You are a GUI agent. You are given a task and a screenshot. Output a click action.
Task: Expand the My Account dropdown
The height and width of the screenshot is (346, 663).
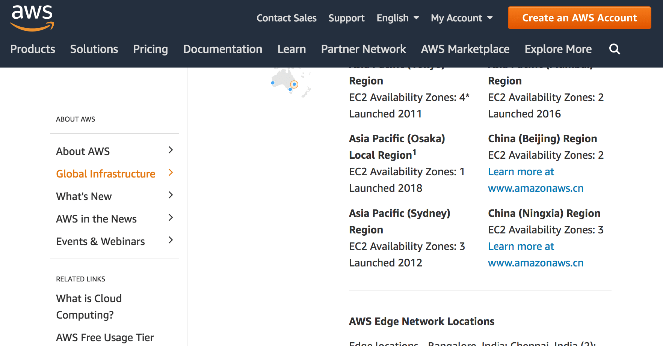462,18
